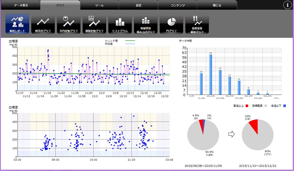The image size is (294, 171).
Task: Select the 121-170 histogram bar labeled 60
Action: (211, 75)
